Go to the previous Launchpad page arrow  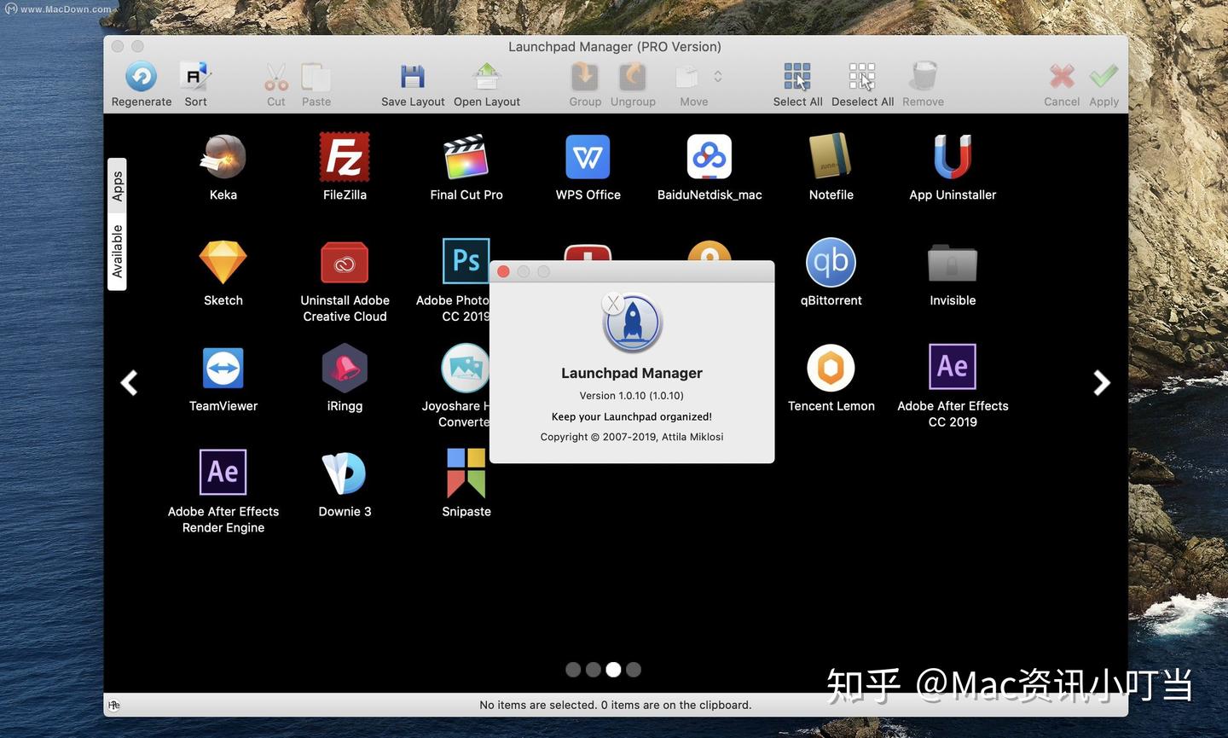pyautogui.click(x=130, y=383)
